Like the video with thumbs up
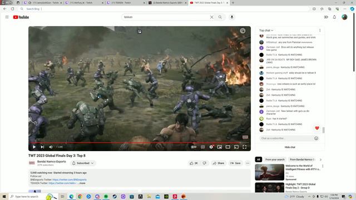Viewport: 356px width, 200px height. (x=194, y=163)
